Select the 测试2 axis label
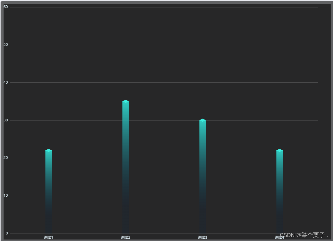The width and height of the screenshot is (333, 241). click(x=125, y=237)
